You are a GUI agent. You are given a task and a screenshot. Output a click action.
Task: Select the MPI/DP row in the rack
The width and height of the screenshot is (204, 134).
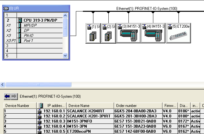pyautogui.click(x=34, y=25)
